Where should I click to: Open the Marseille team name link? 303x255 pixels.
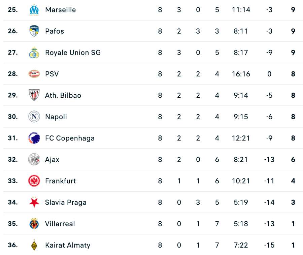click(60, 10)
